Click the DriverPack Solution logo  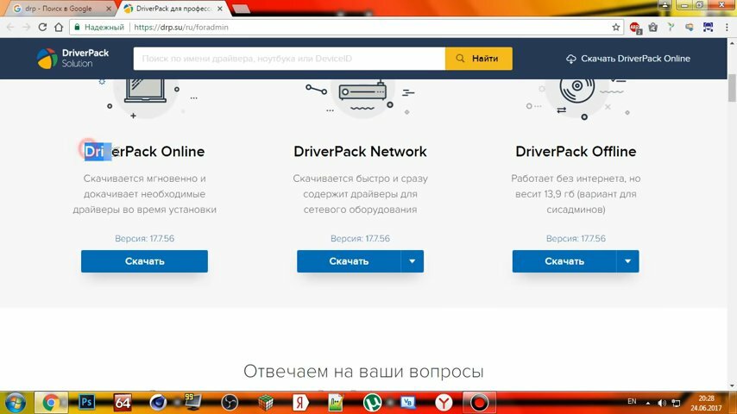[72, 59]
